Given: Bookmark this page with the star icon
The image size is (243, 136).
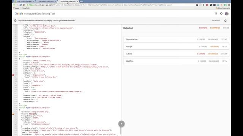Looking at the screenshot, I should point(200,5).
